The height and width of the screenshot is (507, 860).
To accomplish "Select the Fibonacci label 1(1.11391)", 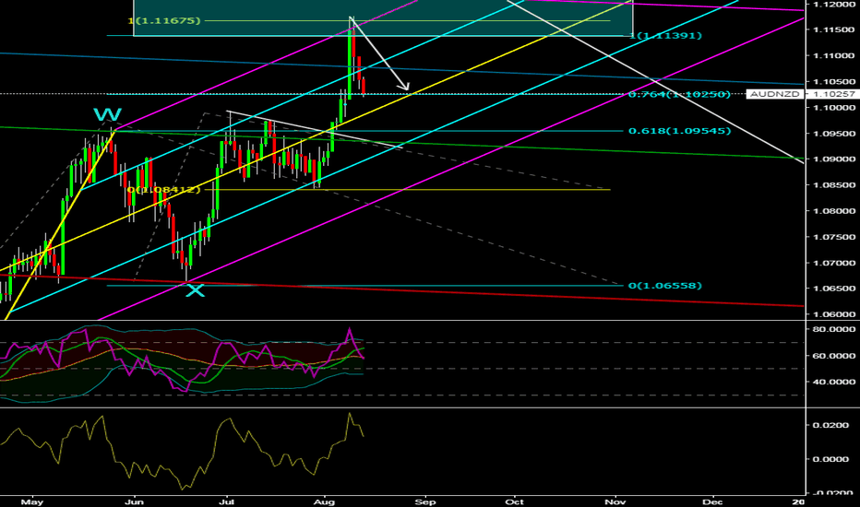I will pos(666,36).
